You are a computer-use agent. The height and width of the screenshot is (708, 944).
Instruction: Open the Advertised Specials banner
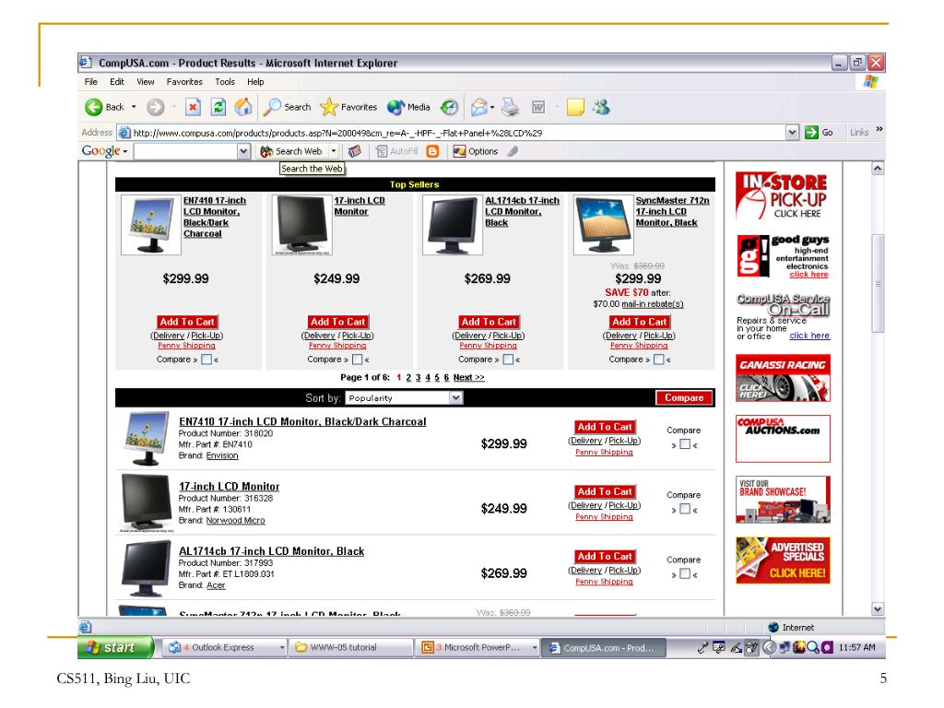[x=783, y=560]
